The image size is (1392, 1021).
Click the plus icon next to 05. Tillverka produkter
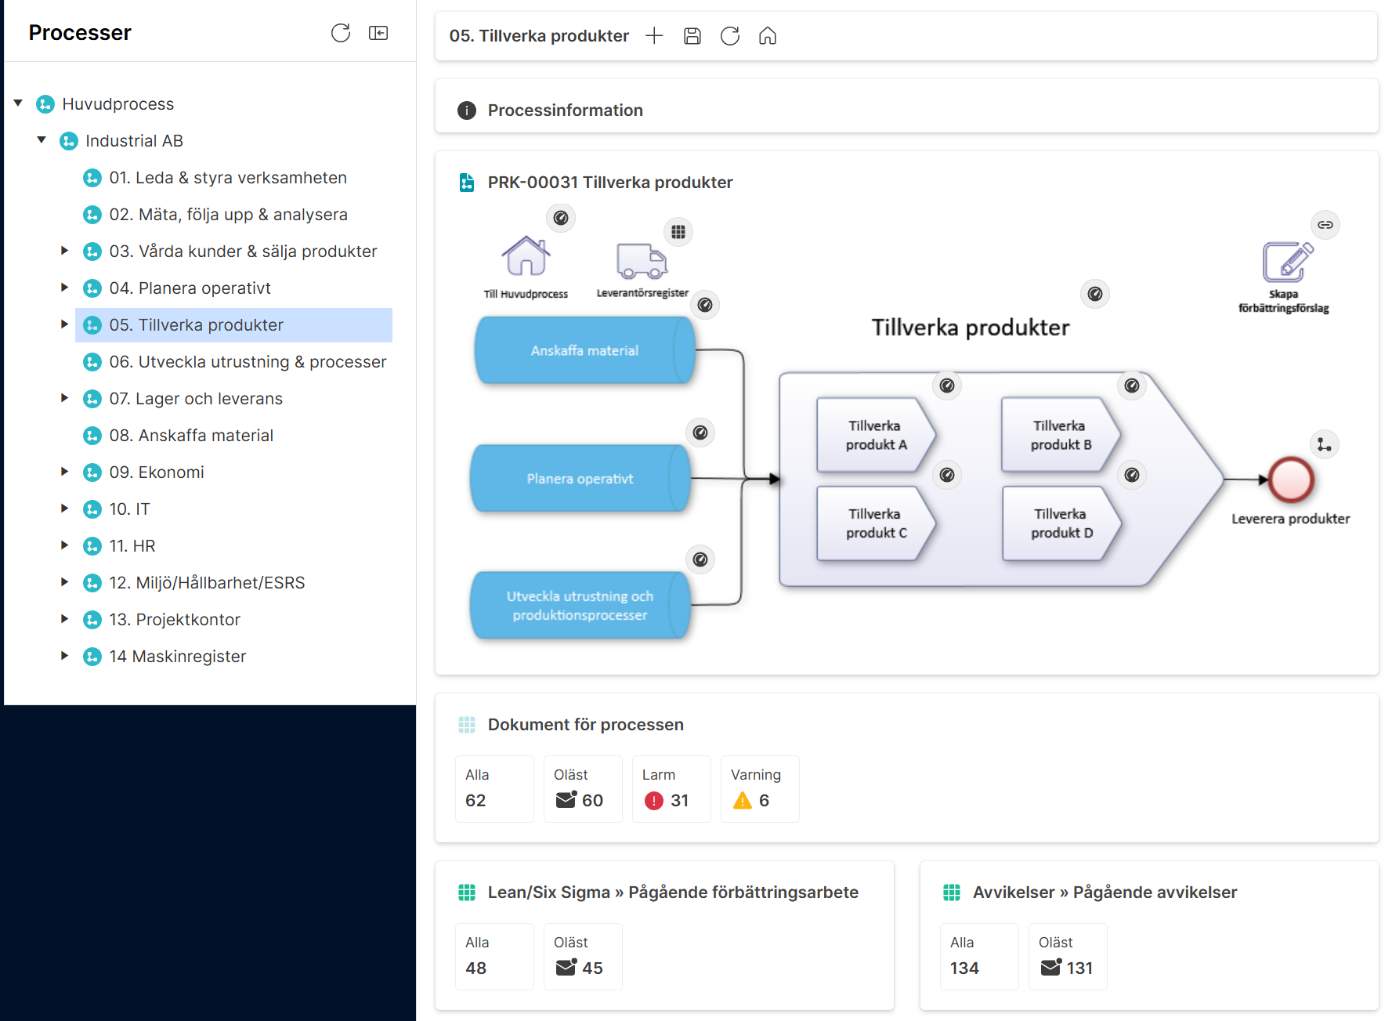tap(654, 36)
